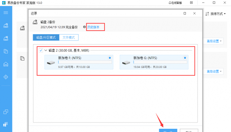Click the text 19.94 GB可用，共20.00 GB
Screen dimensions: 231x132
tap(150, 67)
